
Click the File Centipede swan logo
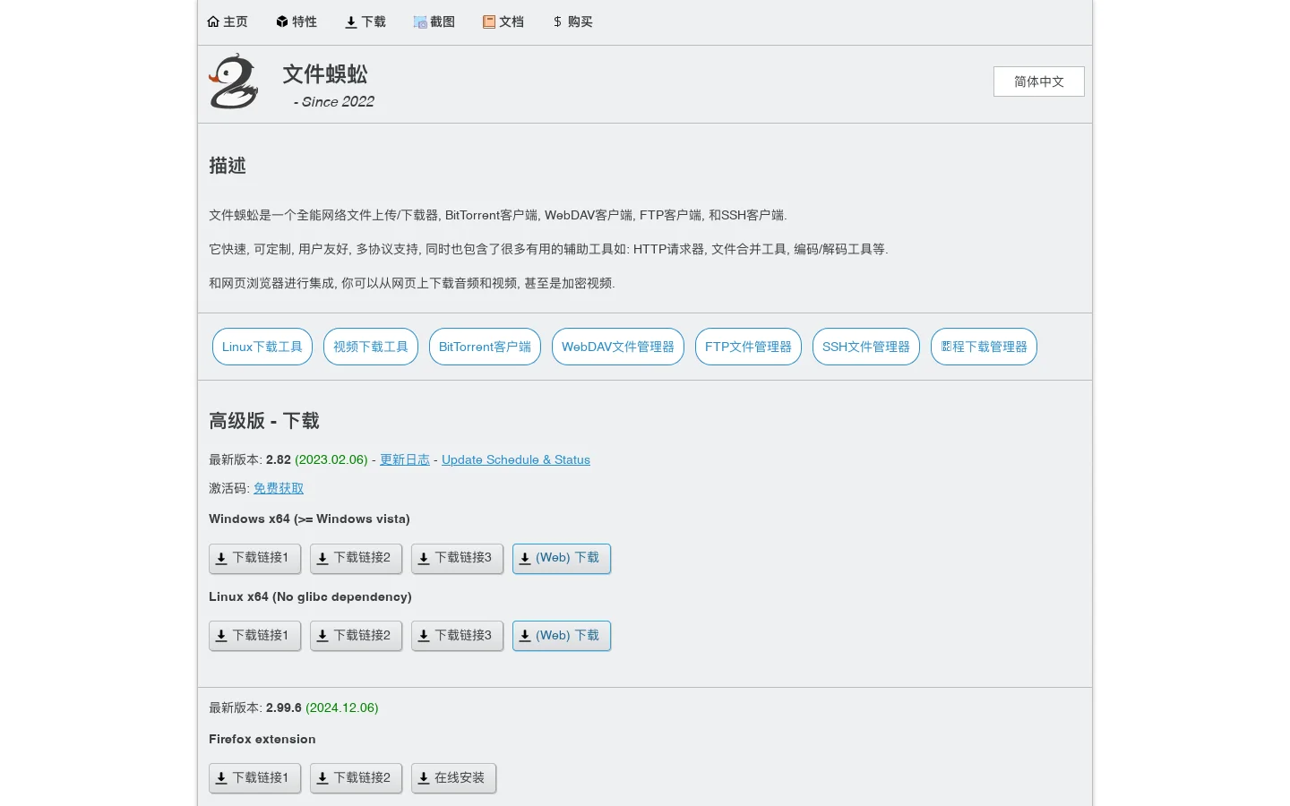click(x=234, y=81)
